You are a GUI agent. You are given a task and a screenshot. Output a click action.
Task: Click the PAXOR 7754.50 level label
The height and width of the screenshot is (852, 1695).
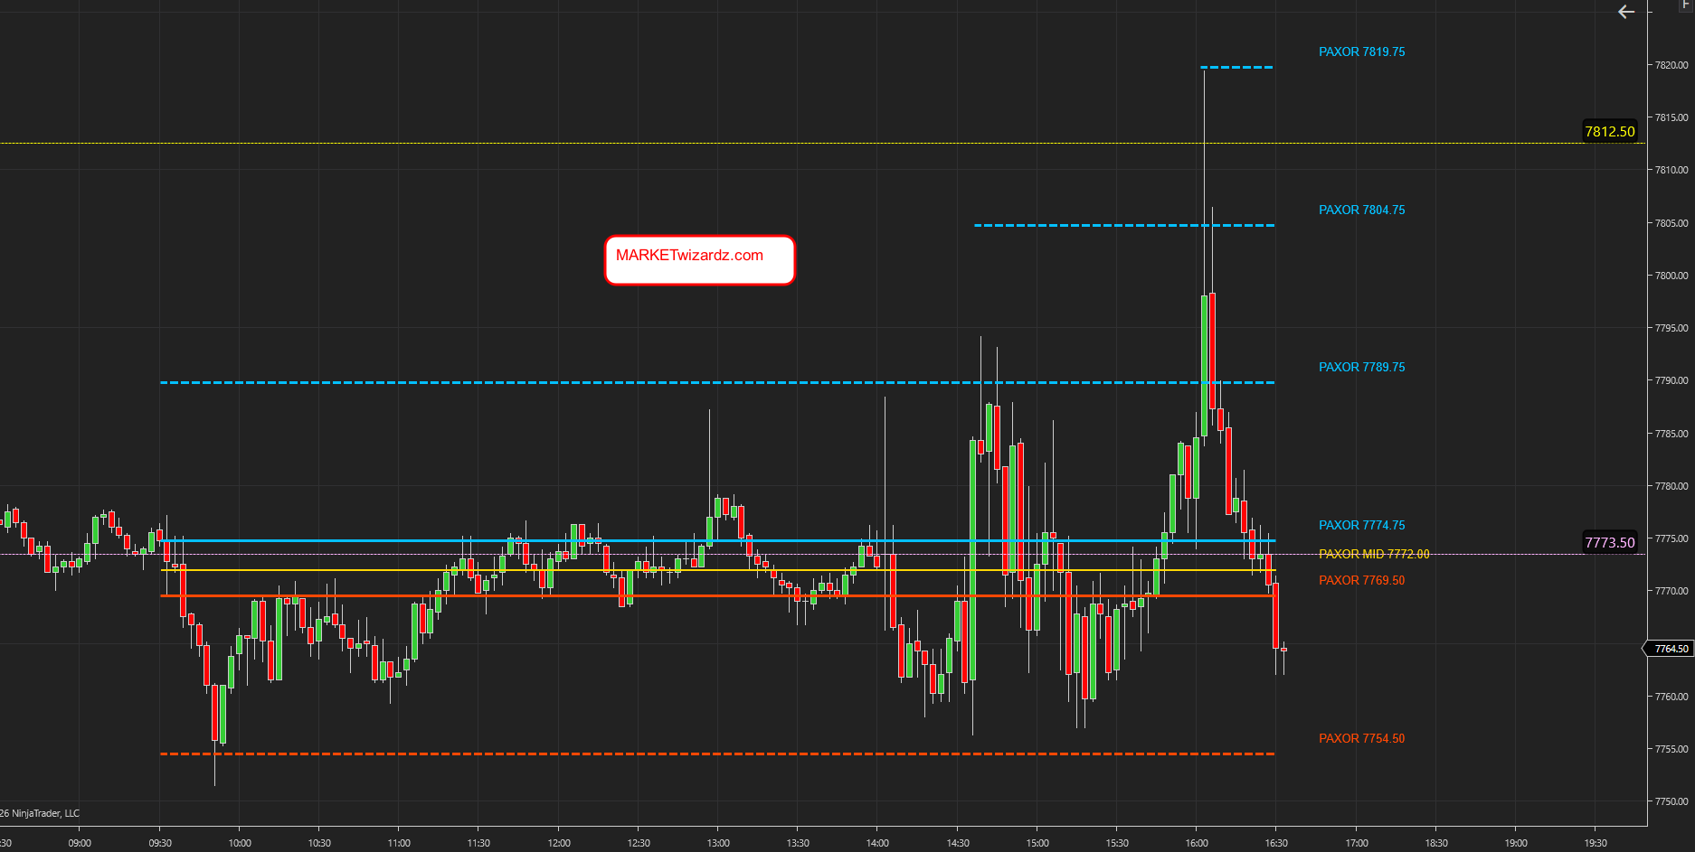[x=1361, y=738]
